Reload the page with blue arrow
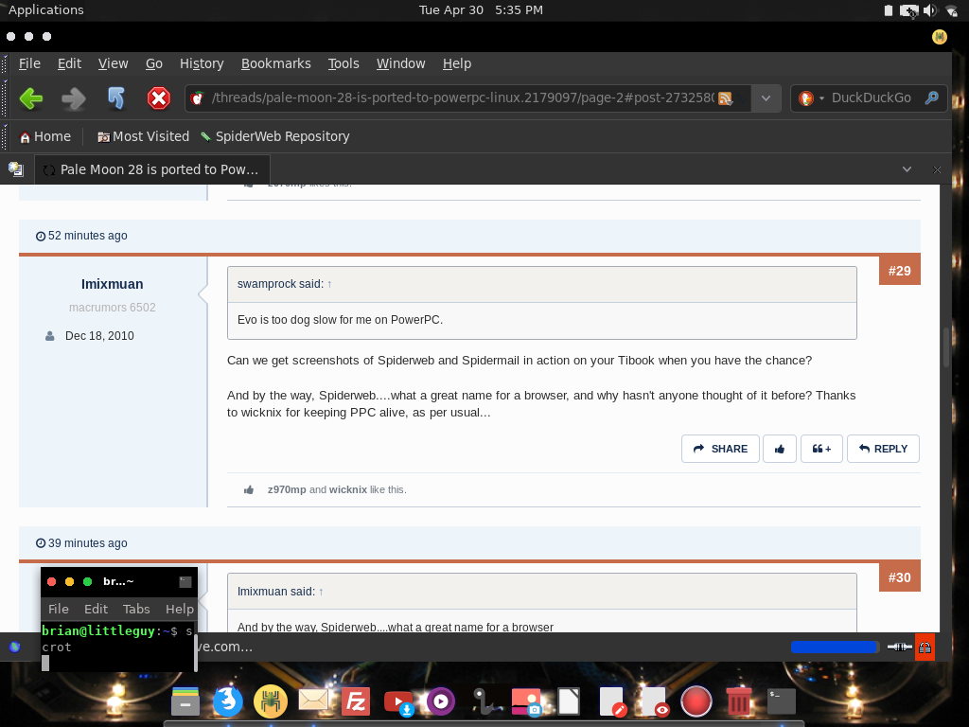 (115, 98)
